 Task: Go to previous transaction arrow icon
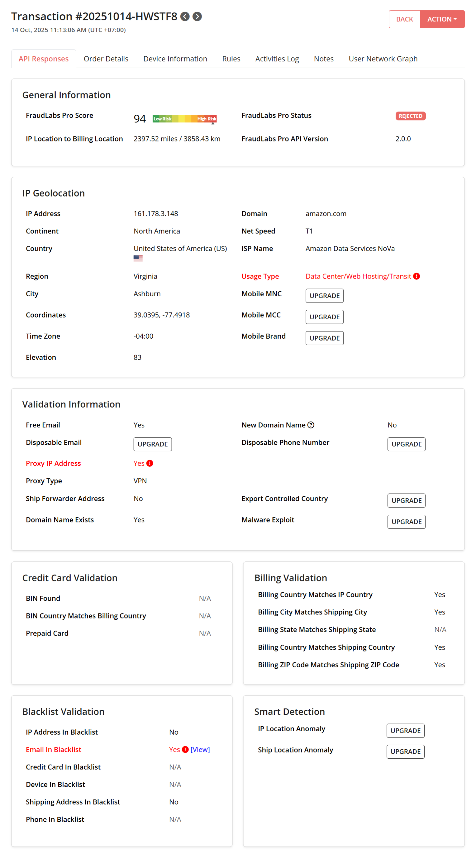pos(185,16)
